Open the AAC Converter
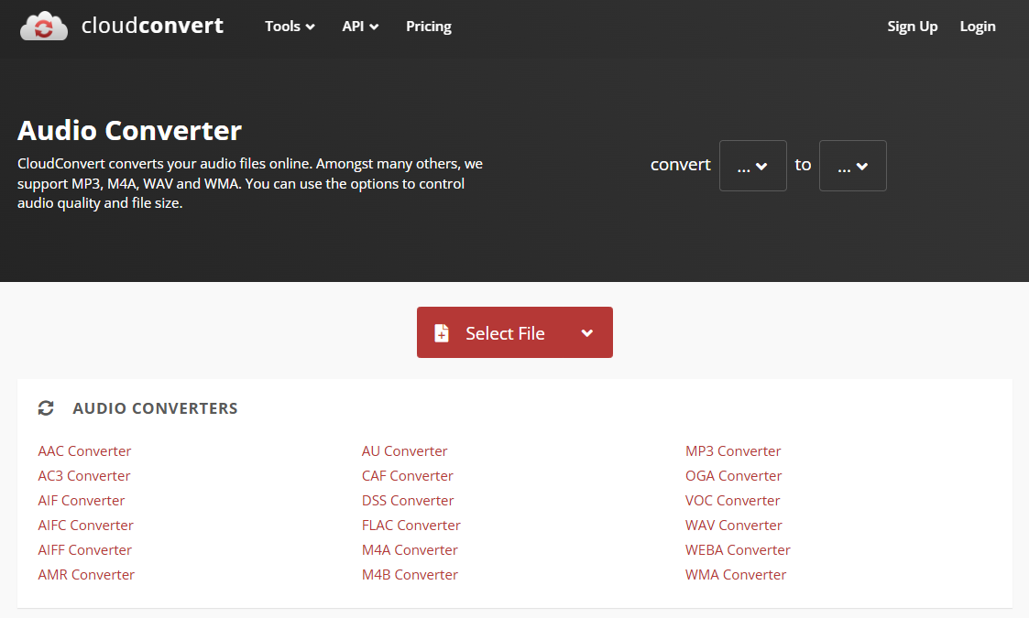The image size is (1029, 618). coord(84,450)
